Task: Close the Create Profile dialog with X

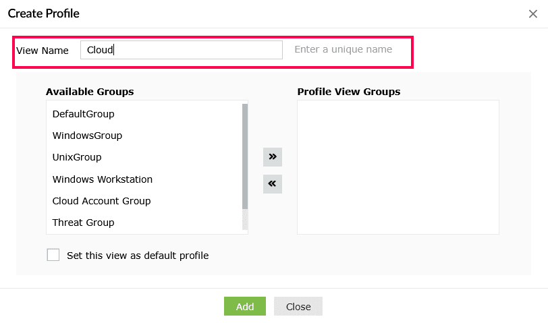Action: pyautogui.click(x=533, y=13)
